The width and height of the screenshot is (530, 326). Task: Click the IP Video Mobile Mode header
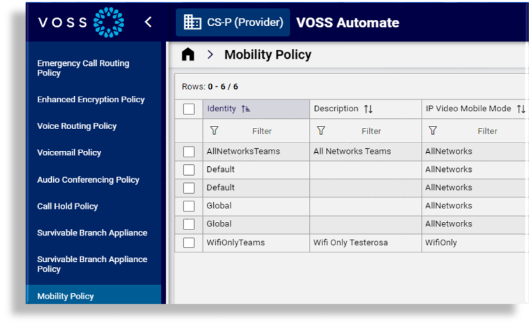(475, 109)
